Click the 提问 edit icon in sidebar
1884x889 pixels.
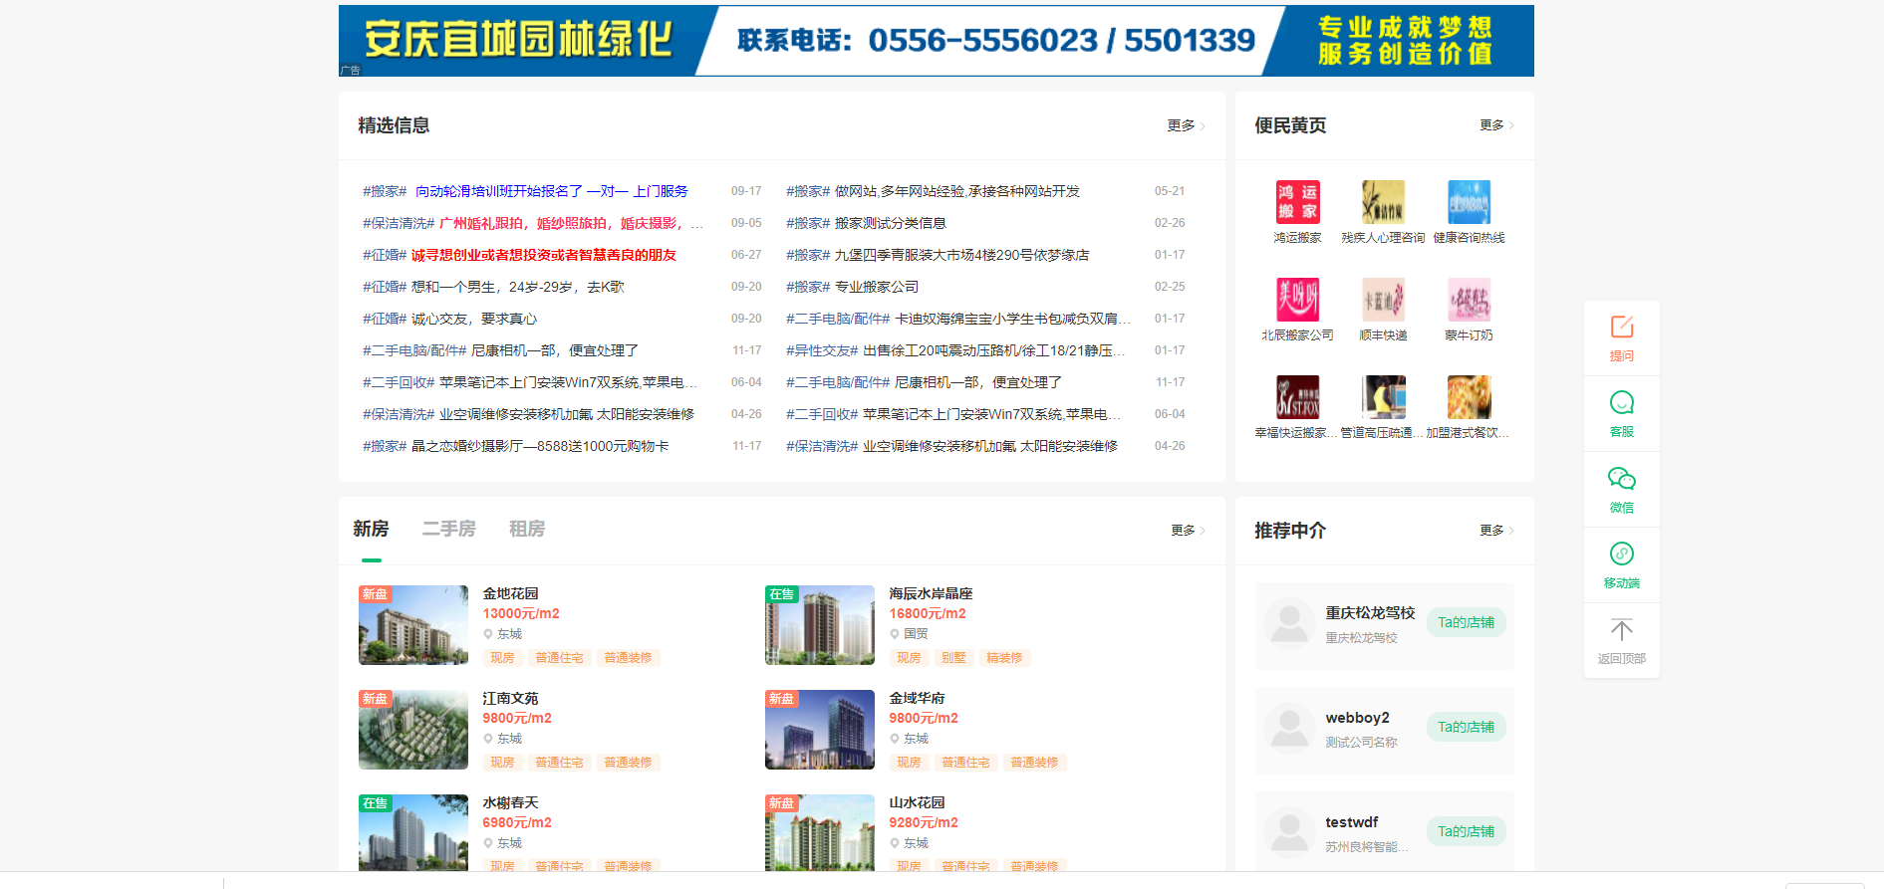(1621, 328)
